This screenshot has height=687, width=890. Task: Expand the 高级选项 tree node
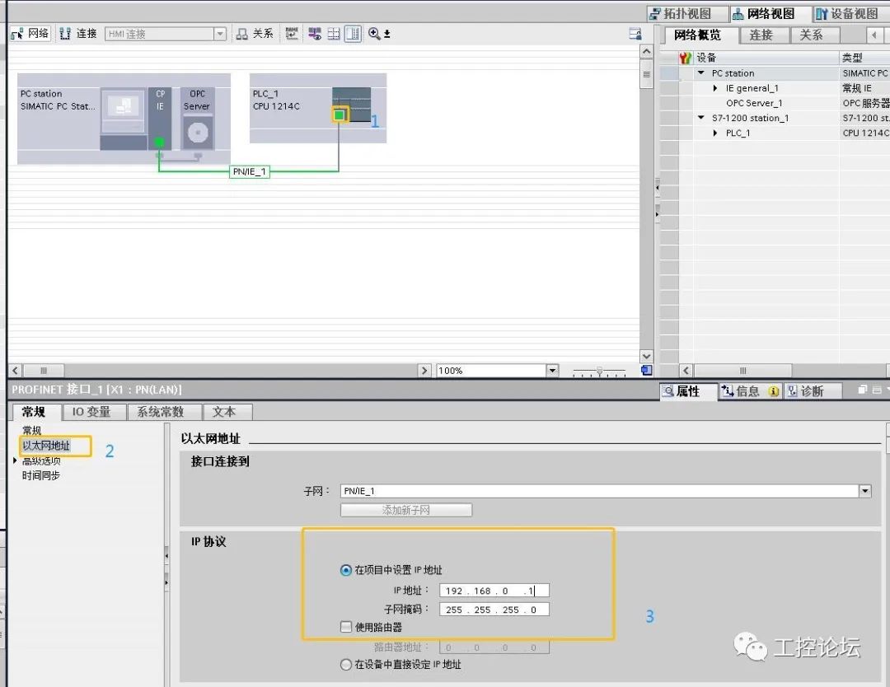coord(15,460)
